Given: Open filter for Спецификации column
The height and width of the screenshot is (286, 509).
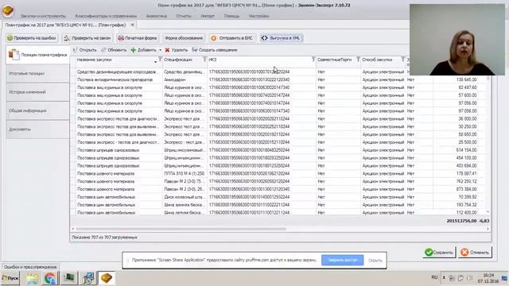Looking at the screenshot, I should [x=204, y=60].
